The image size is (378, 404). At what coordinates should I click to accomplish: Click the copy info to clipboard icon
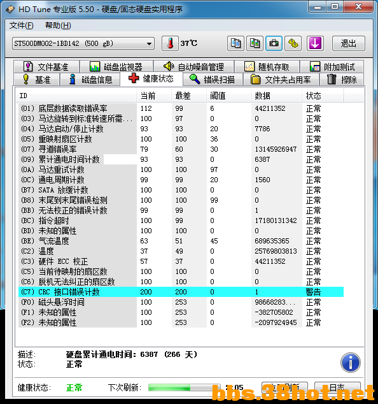tap(235, 43)
